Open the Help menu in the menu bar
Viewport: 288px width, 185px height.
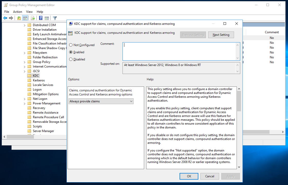click(40, 12)
